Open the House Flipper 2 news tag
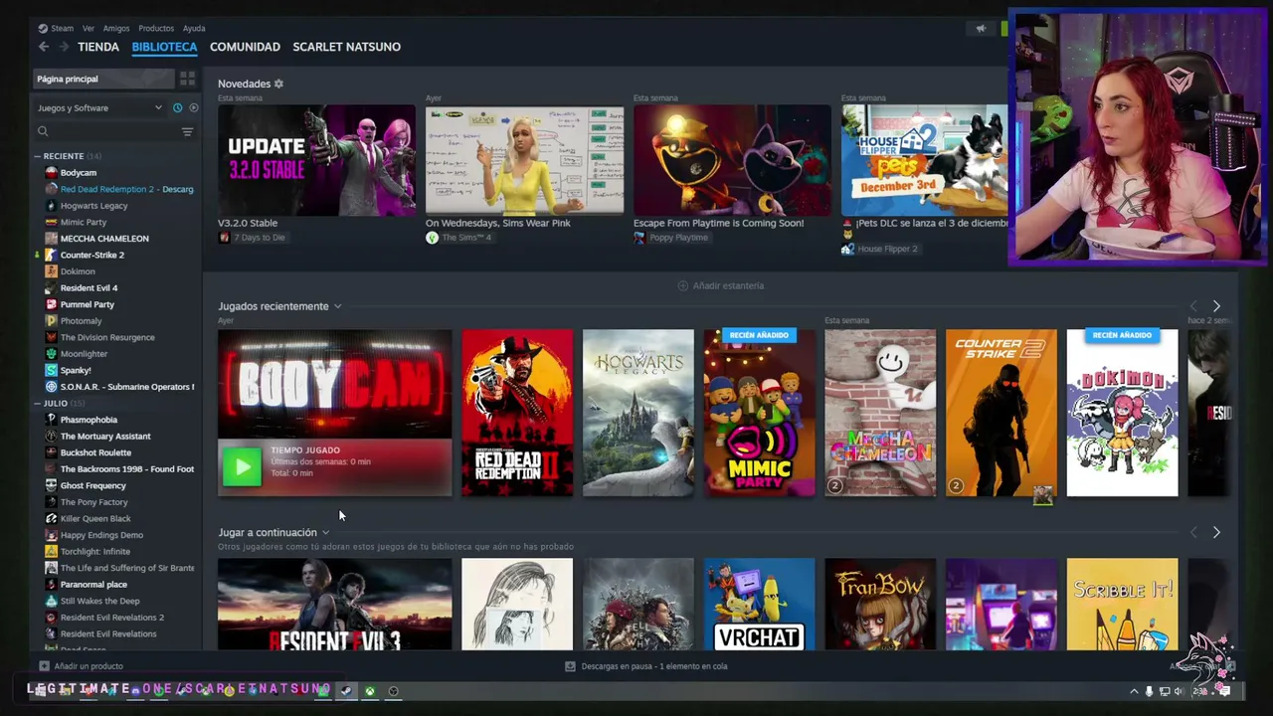The width and height of the screenshot is (1273, 716). click(x=879, y=249)
